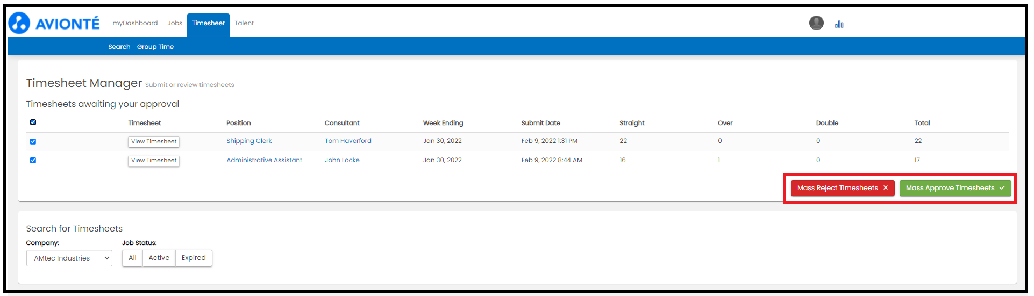Select the Expired job status filter

pyautogui.click(x=194, y=258)
